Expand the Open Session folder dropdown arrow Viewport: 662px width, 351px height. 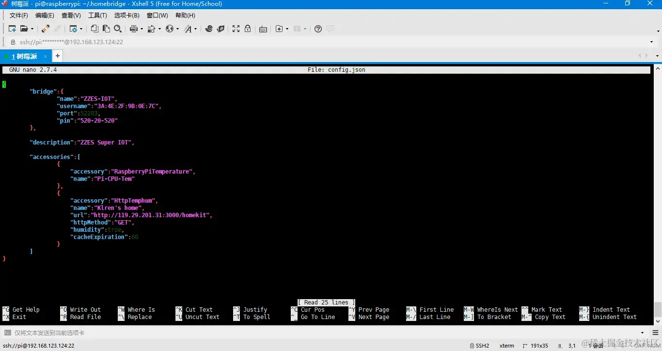tap(32, 29)
